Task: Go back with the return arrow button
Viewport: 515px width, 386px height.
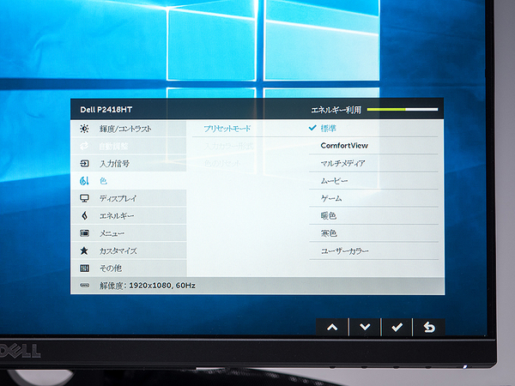Action: click(x=429, y=328)
